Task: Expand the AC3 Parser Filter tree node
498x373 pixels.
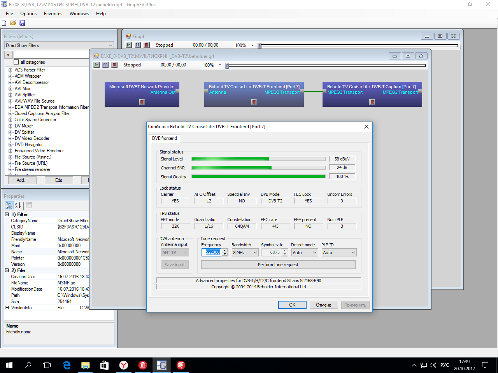Action: pyautogui.click(x=11, y=70)
